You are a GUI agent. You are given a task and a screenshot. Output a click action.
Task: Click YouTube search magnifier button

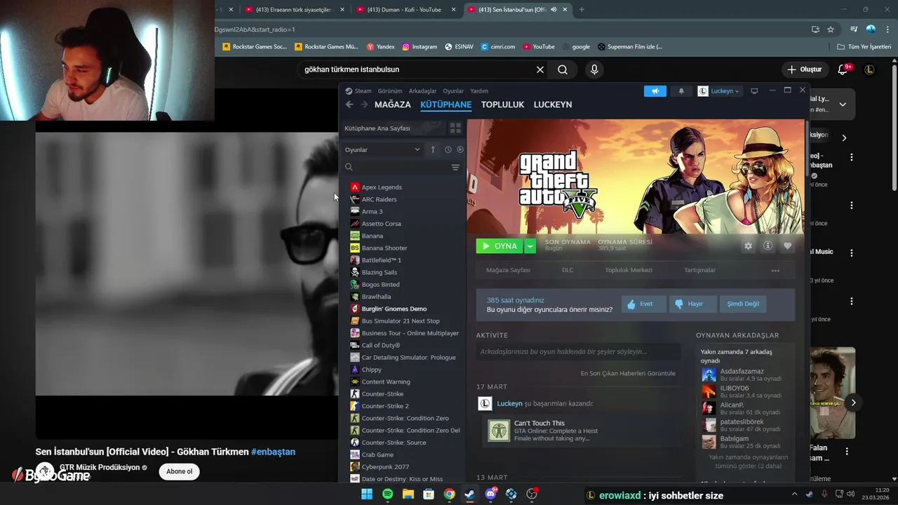coord(563,69)
